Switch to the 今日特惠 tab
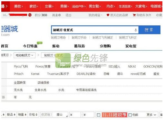 tap(30, 46)
